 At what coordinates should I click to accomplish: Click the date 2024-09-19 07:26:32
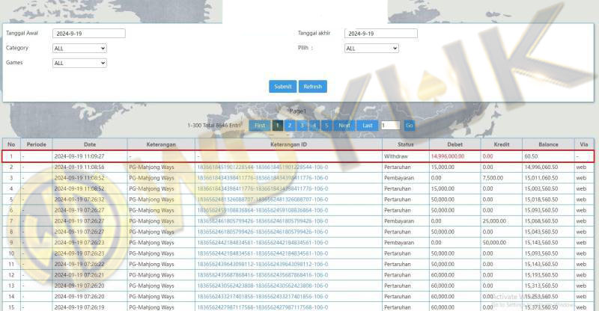(79, 200)
